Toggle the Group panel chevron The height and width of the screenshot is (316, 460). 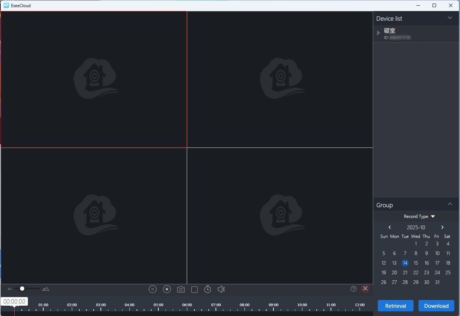pos(450,204)
